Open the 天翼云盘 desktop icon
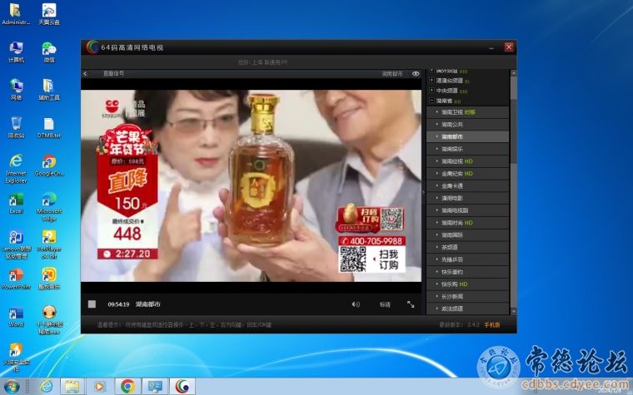 coord(49,14)
